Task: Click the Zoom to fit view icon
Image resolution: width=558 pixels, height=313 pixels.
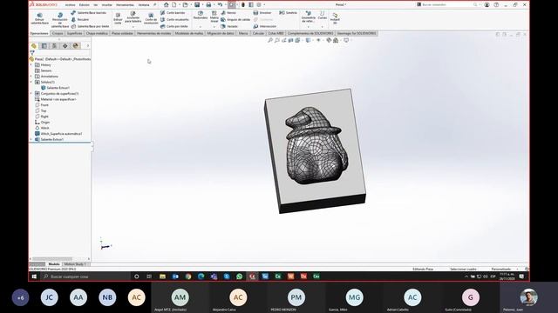Action: point(270,41)
